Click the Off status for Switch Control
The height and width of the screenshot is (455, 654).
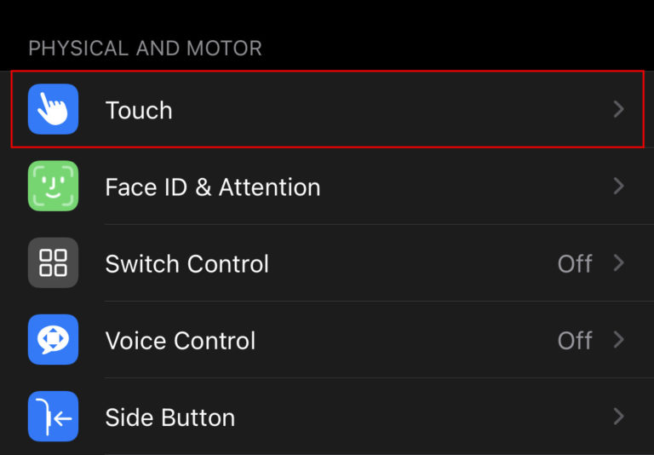pyautogui.click(x=575, y=263)
